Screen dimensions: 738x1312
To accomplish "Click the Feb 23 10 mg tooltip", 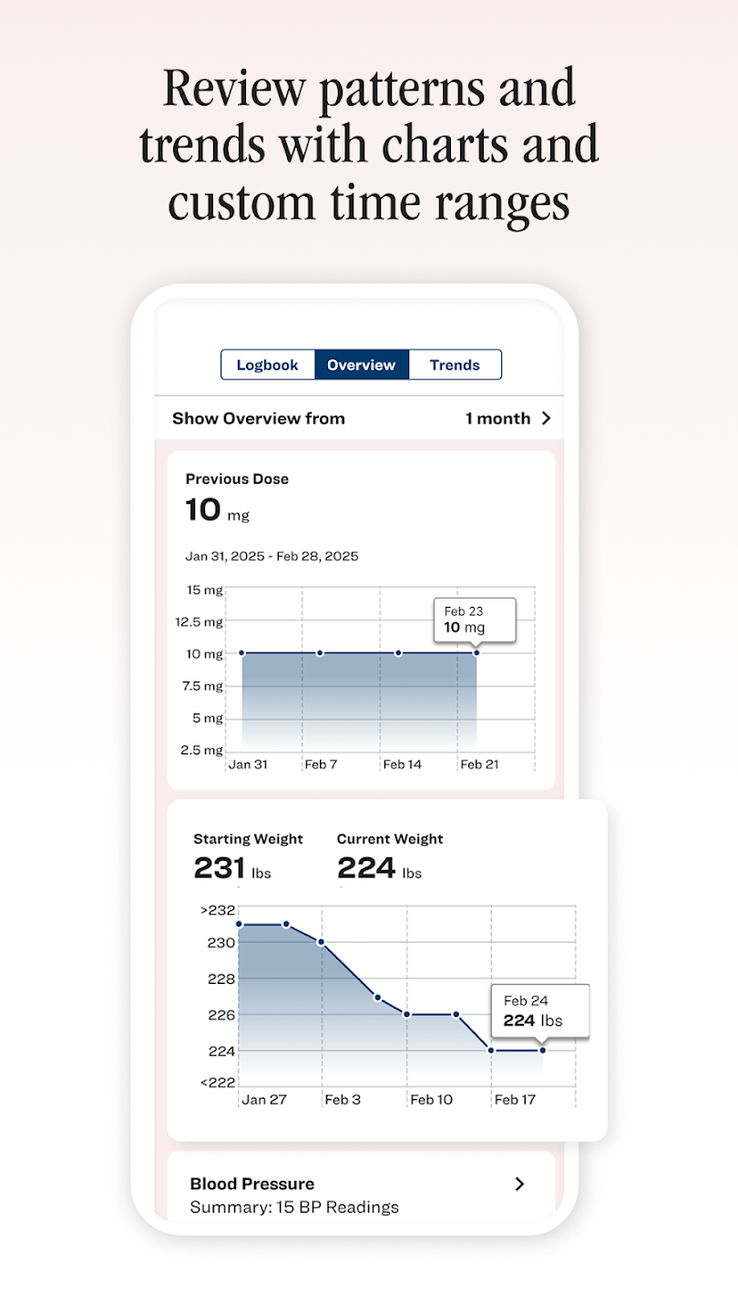I will tap(474, 619).
